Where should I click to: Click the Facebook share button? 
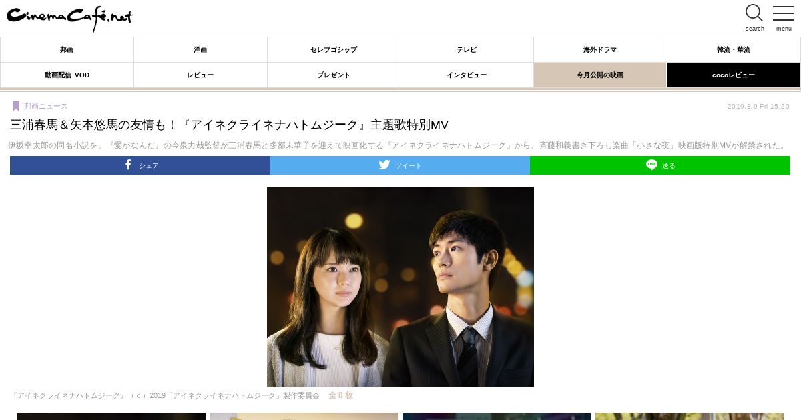(140, 165)
